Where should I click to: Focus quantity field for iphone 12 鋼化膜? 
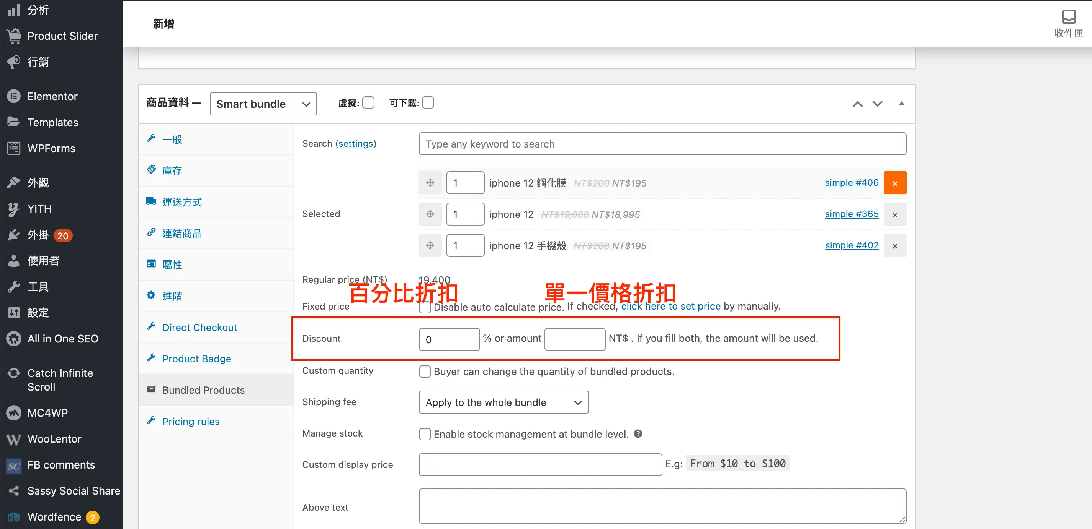(465, 183)
